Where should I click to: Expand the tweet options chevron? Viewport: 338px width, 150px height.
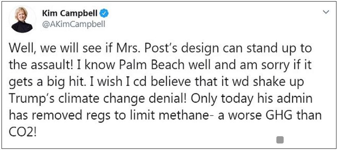tap(327, 12)
